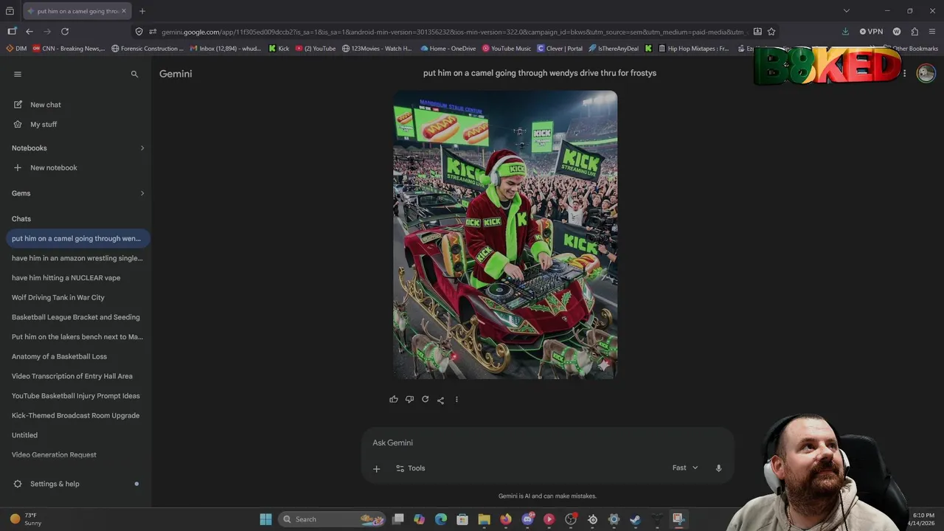Open chat 'Kick-Themed Broadcast Room Upgrade'
The height and width of the screenshot is (531, 944).
76,416
